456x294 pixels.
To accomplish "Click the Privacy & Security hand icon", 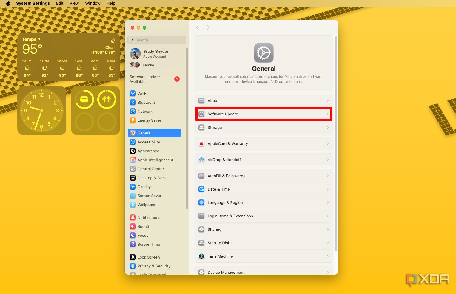I will 133,266.
